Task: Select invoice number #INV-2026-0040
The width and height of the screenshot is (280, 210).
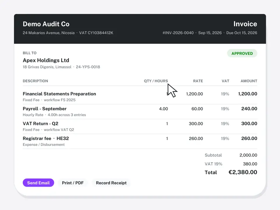Action: (178, 33)
